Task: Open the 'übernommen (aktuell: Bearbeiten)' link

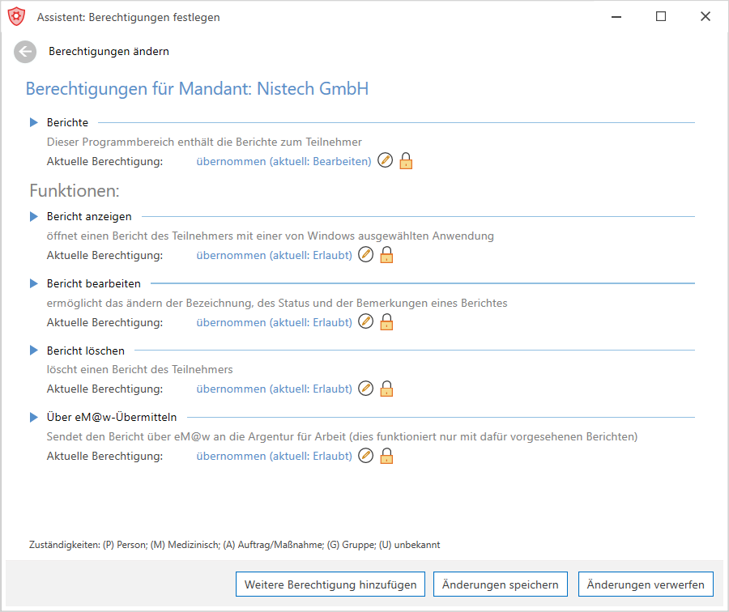Action: coord(283,161)
